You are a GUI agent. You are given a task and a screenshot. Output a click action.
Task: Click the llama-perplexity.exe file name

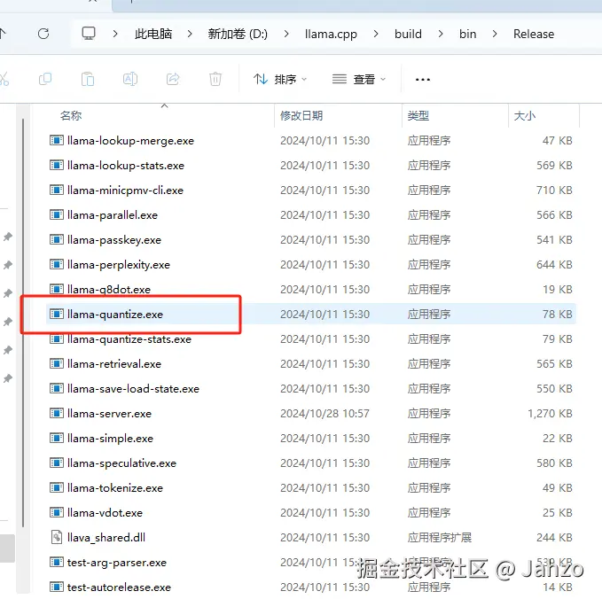[119, 265]
